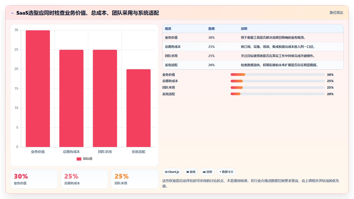354x199 pixels.
Task: Click the 维度 table column header
Action: coord(168,29)
